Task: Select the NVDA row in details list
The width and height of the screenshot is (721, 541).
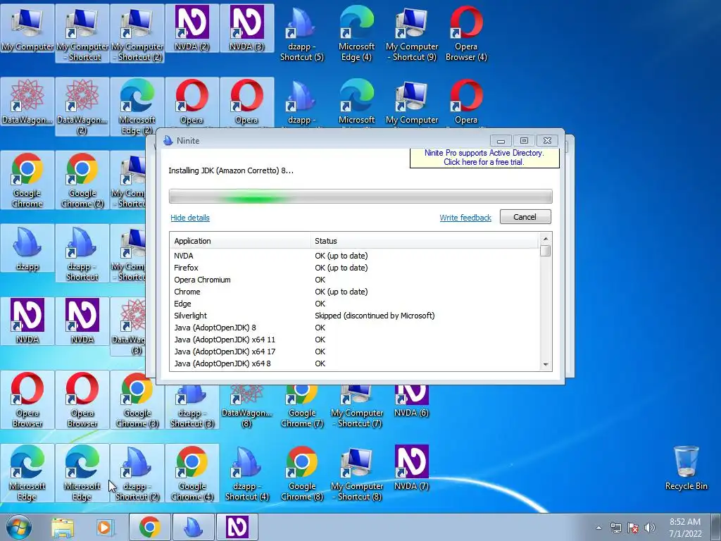Action: tap(354, 256)
